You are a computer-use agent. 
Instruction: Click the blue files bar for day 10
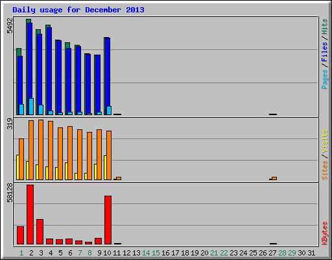pyautogui.click(x=108, y=72)
